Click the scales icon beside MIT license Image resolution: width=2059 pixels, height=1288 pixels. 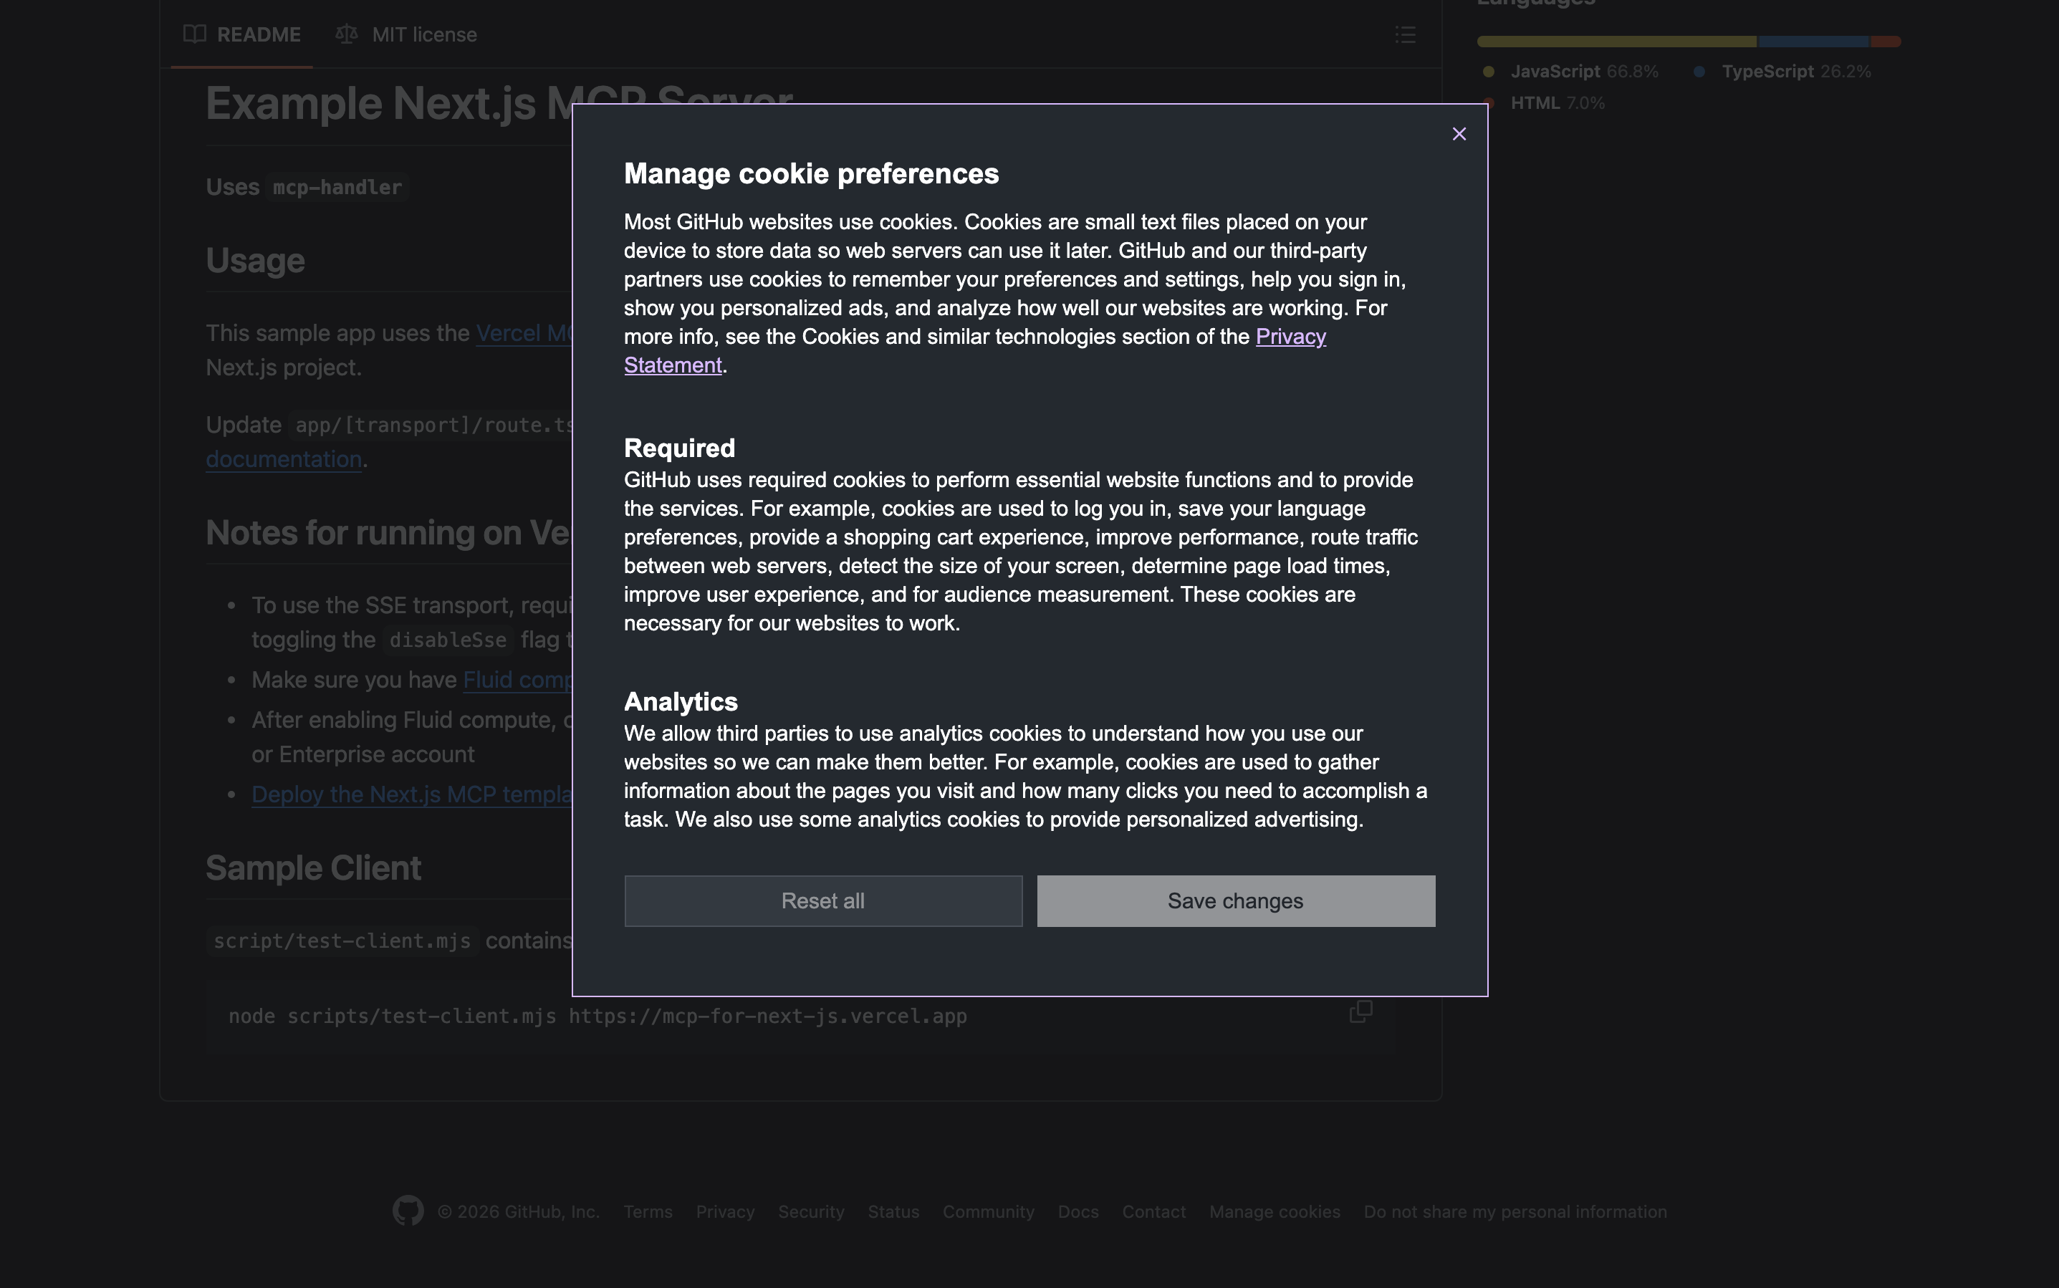point(346,34)
